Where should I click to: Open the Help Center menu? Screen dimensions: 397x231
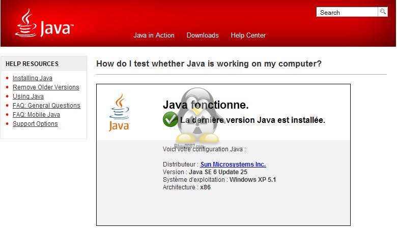coord(248,36)
